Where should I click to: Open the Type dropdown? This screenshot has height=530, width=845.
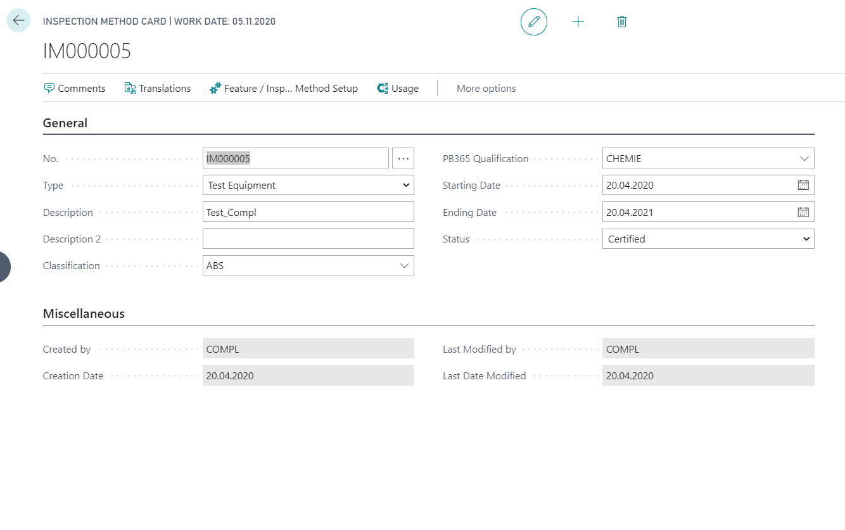pos(308,186)
